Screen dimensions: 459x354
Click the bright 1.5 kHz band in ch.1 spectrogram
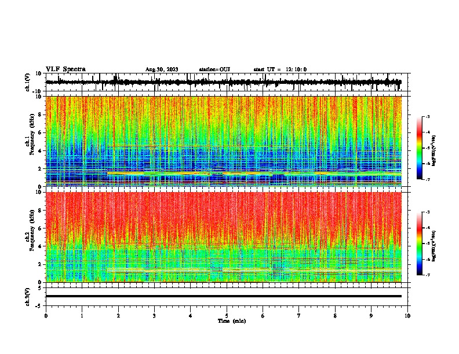254,174
